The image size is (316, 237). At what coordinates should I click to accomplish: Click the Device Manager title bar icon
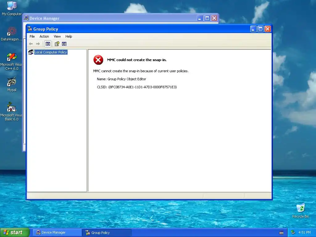coord(26,18)
